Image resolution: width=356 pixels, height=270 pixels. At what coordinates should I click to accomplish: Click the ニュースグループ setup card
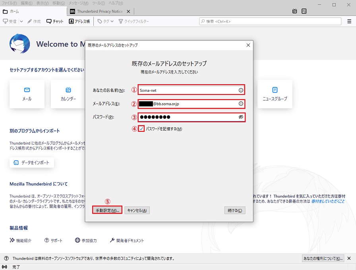pos(275,94)
